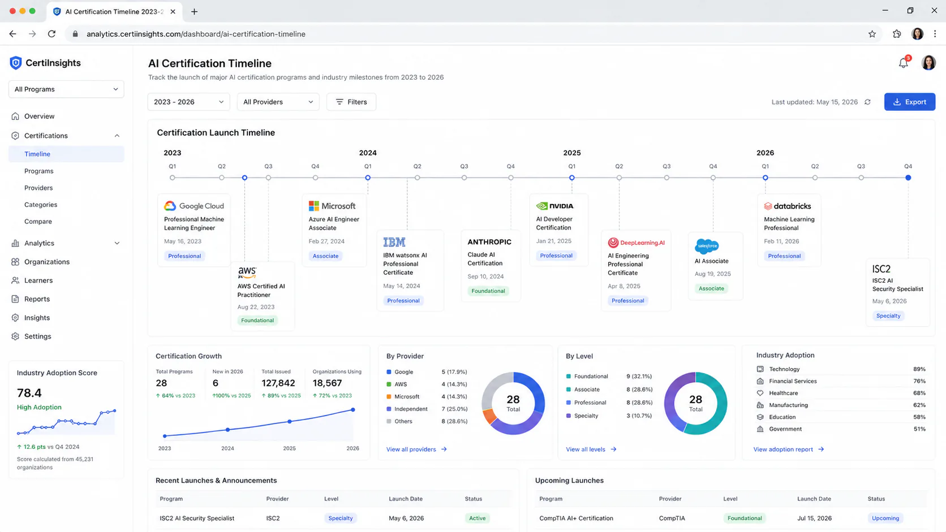Click the By Level donut chart
Viewport: 946px width, 532px height.
point(696,404)
